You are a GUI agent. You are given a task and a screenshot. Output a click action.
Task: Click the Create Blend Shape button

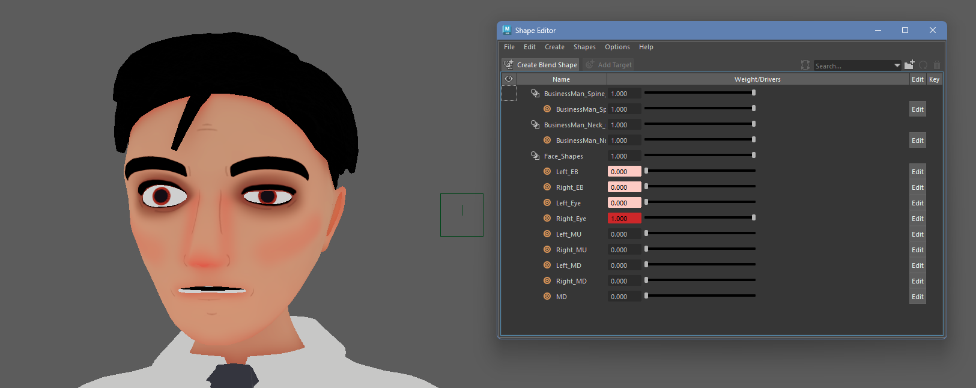pyautogui.click(x=541, y=65)
